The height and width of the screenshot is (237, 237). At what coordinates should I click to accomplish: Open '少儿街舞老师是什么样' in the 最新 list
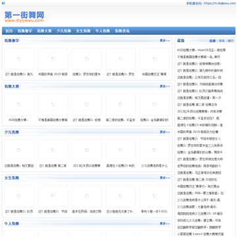[199, 200]
